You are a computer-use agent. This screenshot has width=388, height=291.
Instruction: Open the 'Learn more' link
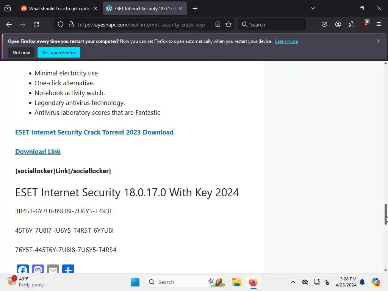(286, 41)
